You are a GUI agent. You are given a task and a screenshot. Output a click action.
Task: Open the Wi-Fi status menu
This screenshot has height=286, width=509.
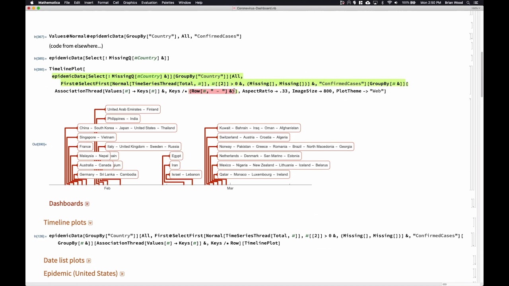[x=389, y=2]
